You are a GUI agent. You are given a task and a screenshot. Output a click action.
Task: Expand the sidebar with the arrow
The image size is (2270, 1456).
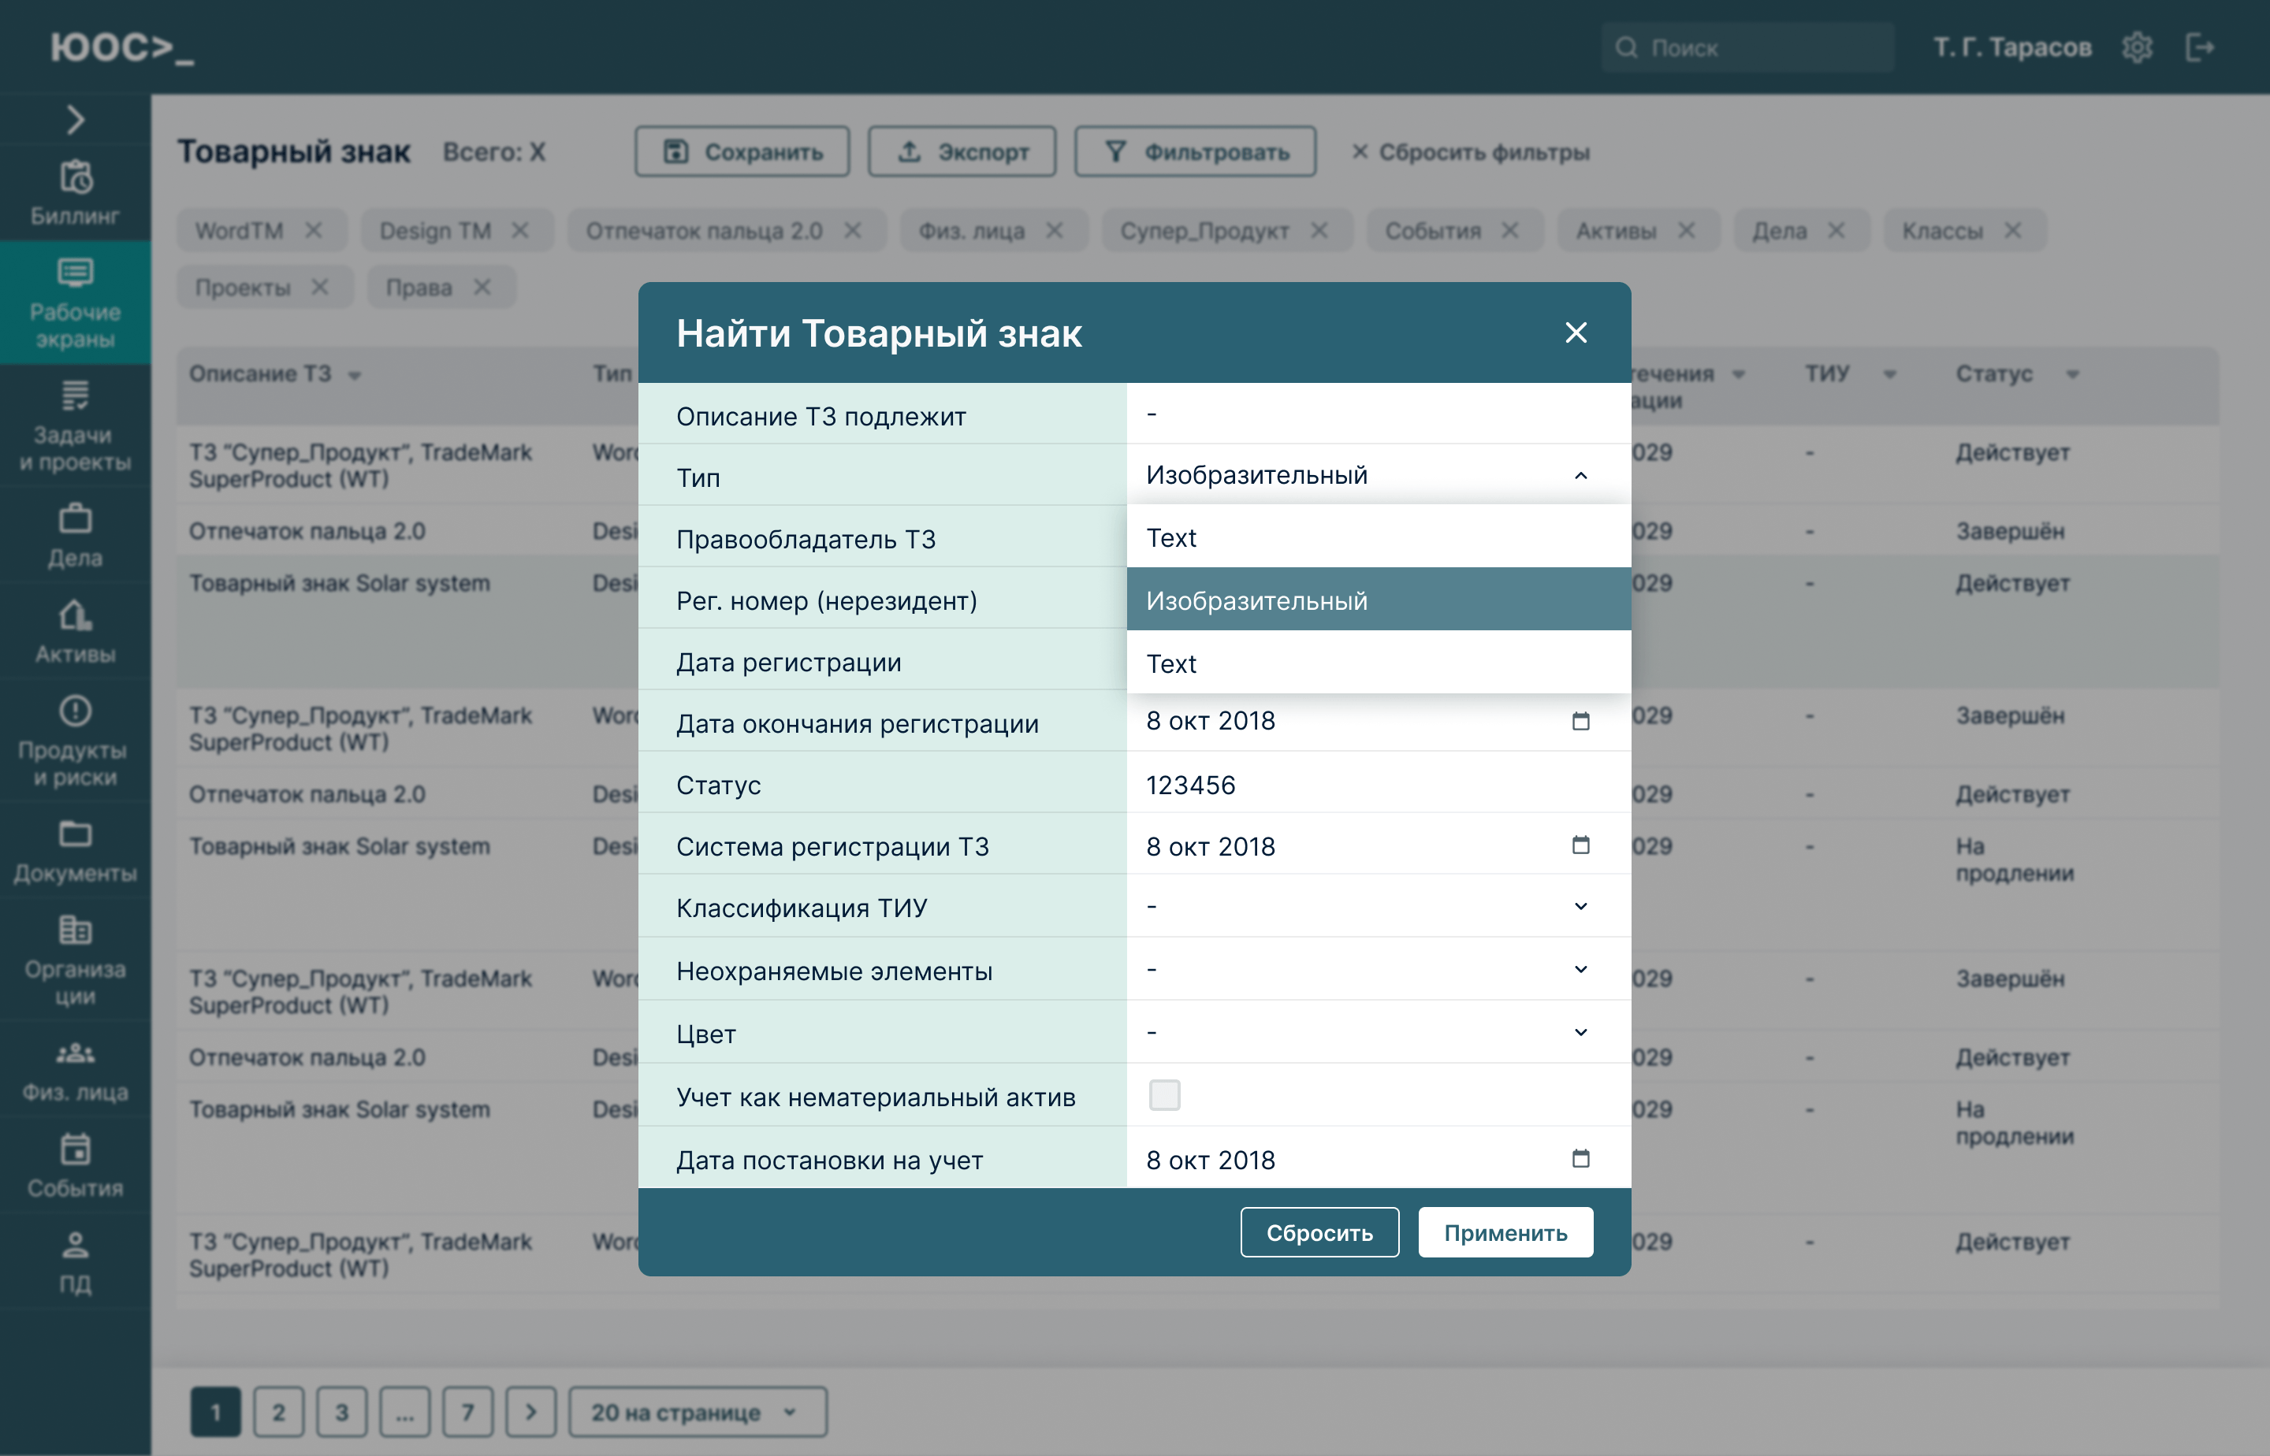(75, 119)
